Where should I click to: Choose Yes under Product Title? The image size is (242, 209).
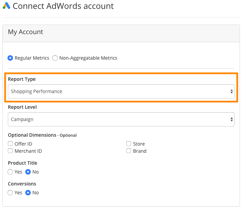coord(10,172)
